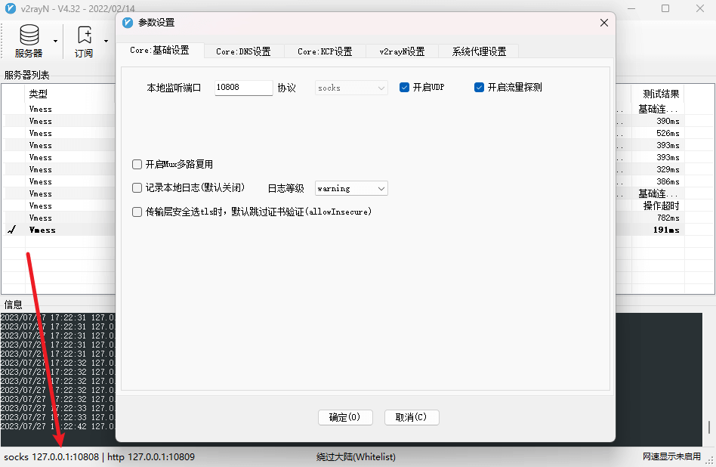The width and height of the screenshot is (716, 467).
Task: Enable the allowInsecure TLS verification option
Action: coord(137,211)
